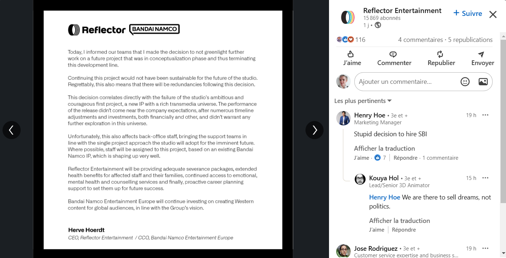Go to the previous image with the left arrow
This screenshot has width=506, height=258.
12,130
